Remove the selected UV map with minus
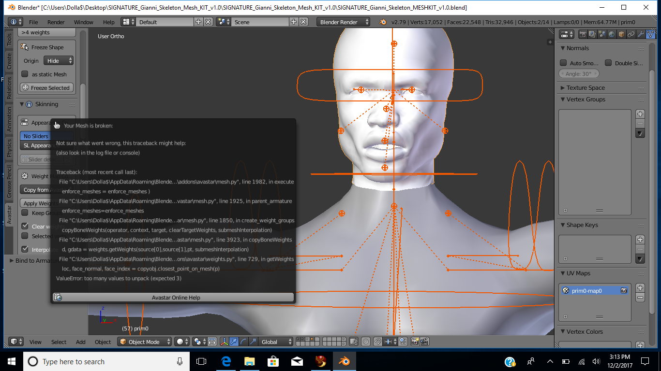The image size is (661, 371). tap(640, 298)
